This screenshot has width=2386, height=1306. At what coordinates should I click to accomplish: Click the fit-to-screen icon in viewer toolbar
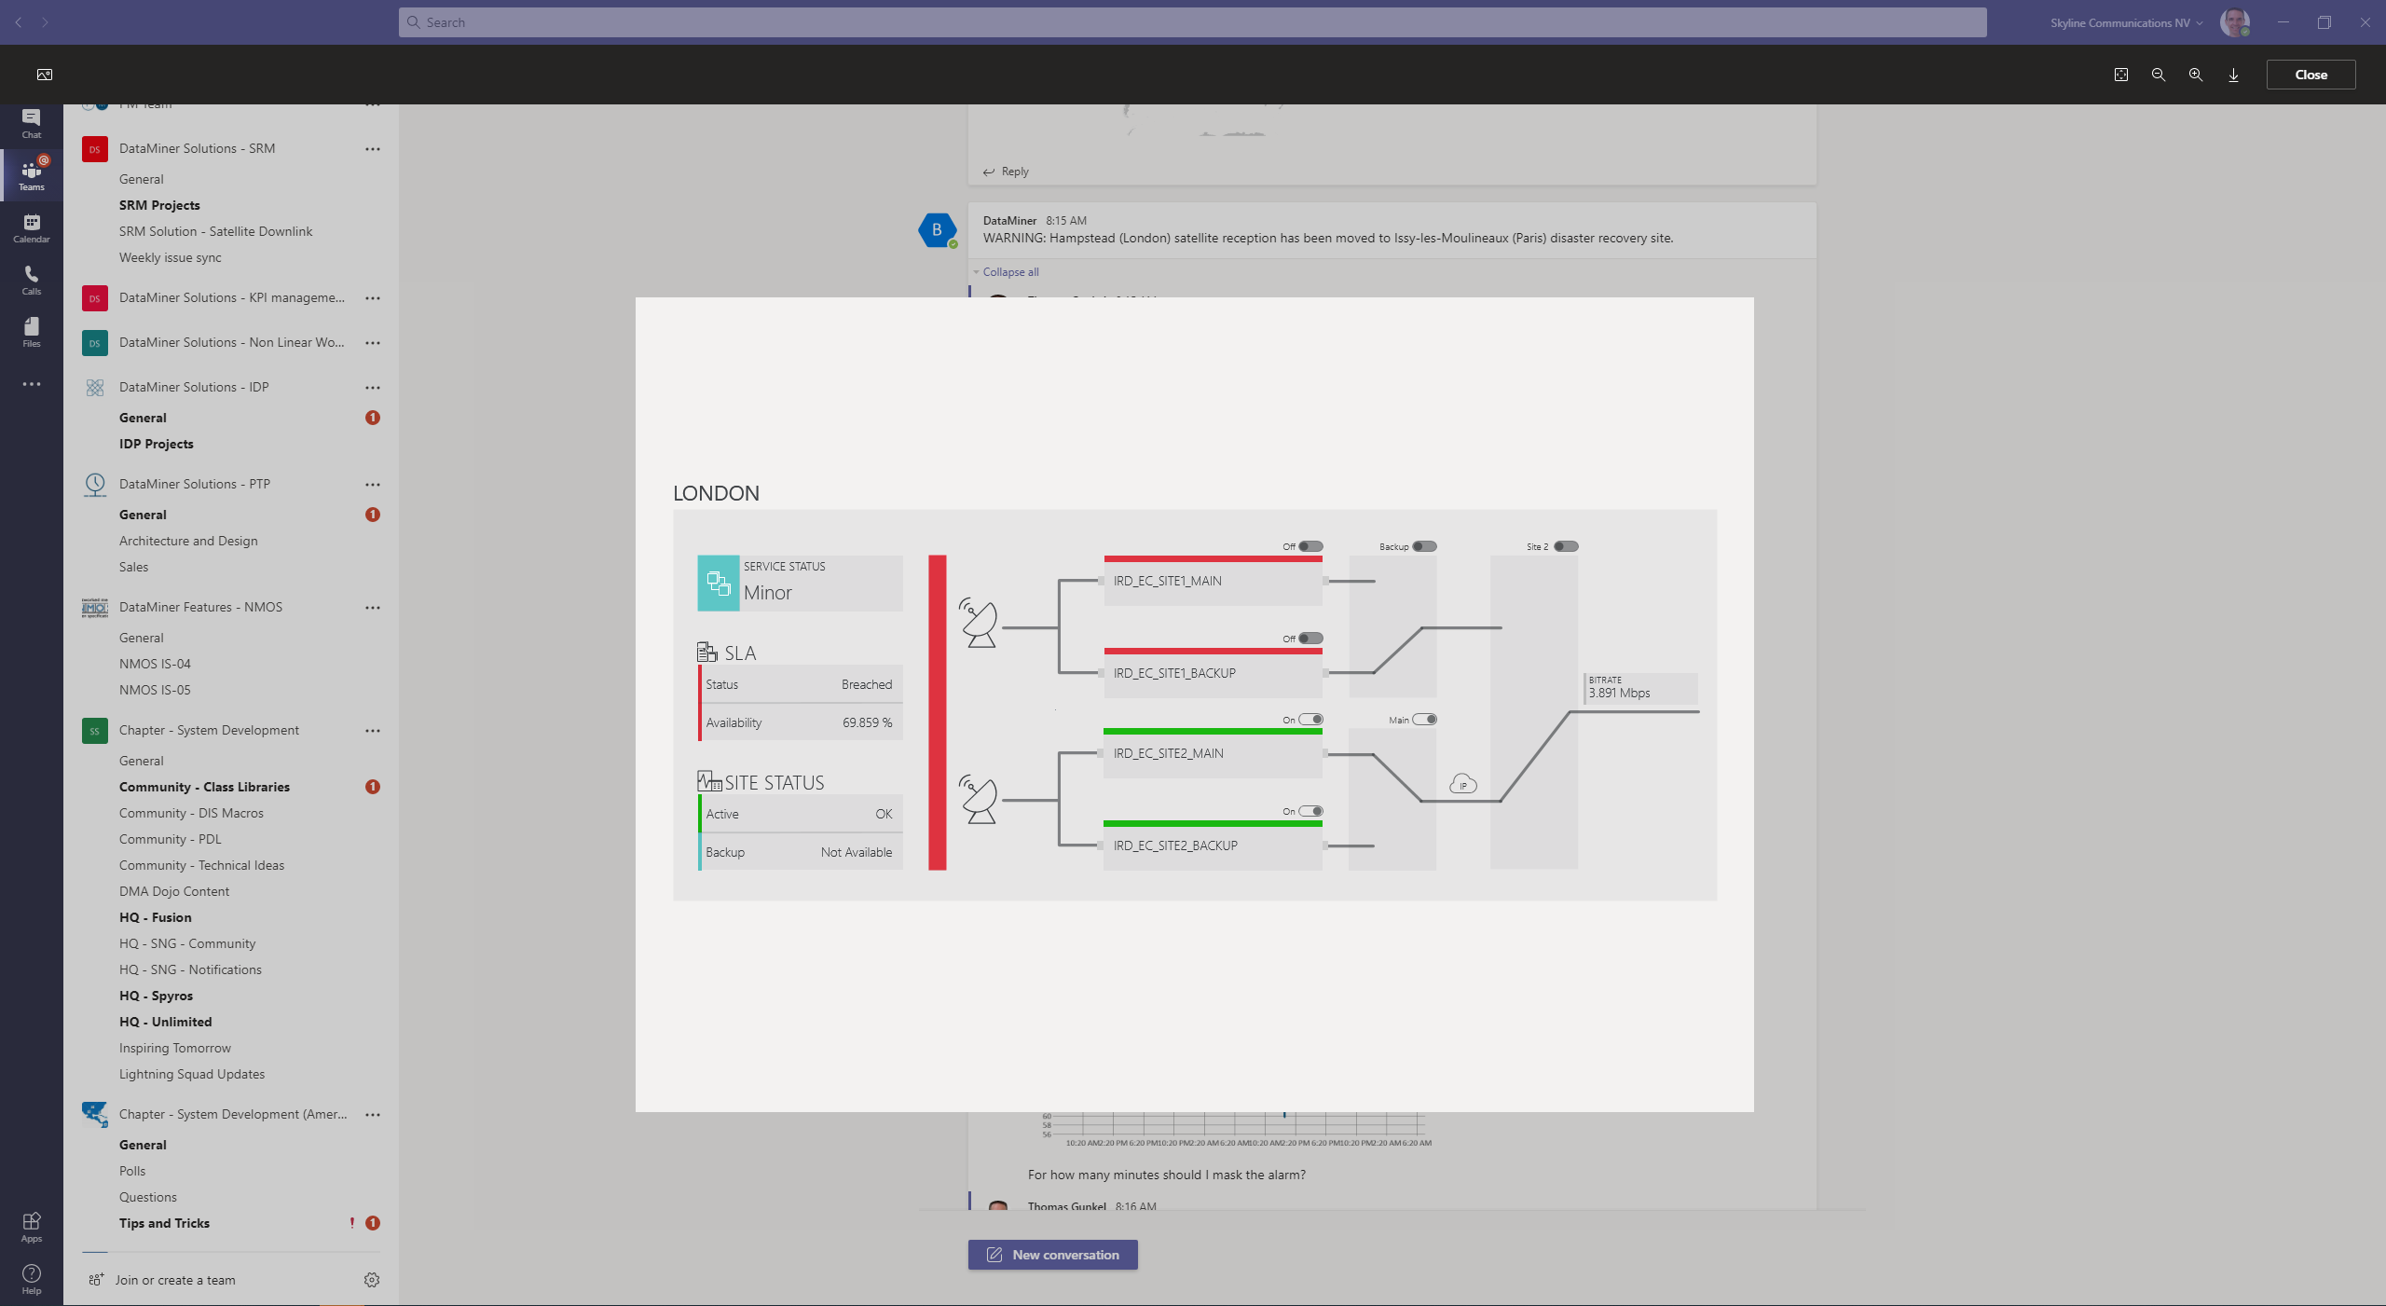pyautogui.click(x=2121, y=75)
